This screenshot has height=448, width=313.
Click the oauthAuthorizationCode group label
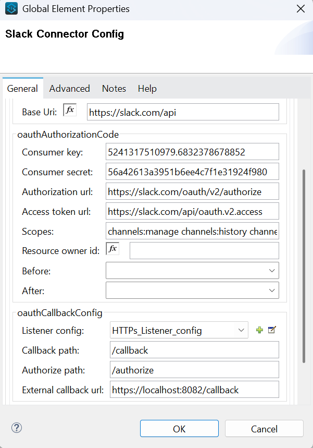tap(68, 134)
